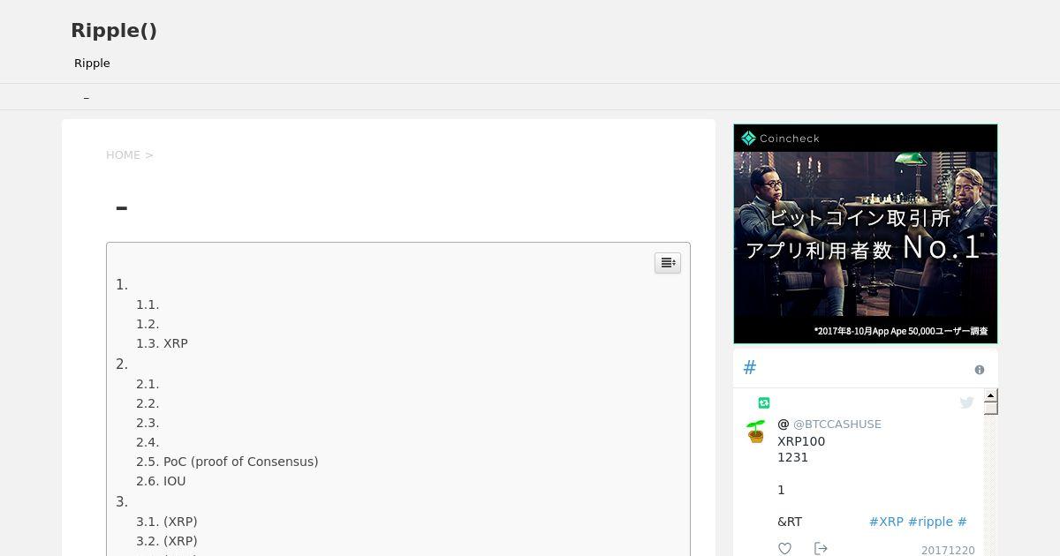Open the Twitter bird logo in tweet
Screen dimensions: 1060x556
click(966, 402)
